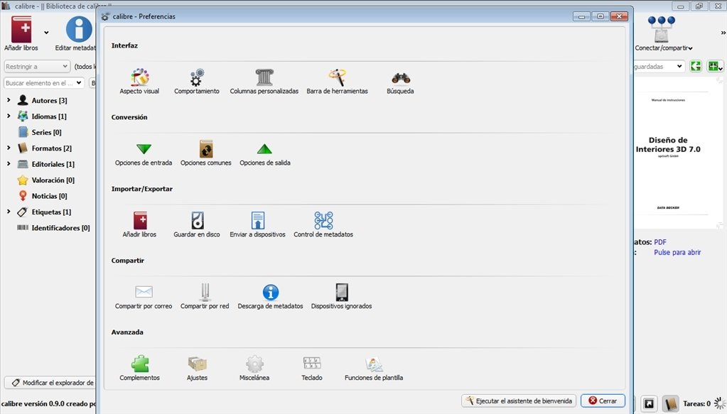Open Funciones de plantilla preferences
The image size is (727, 414).
click(x=374, y=369)
